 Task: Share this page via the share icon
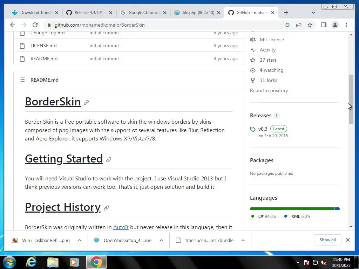(x=299, y=25)
